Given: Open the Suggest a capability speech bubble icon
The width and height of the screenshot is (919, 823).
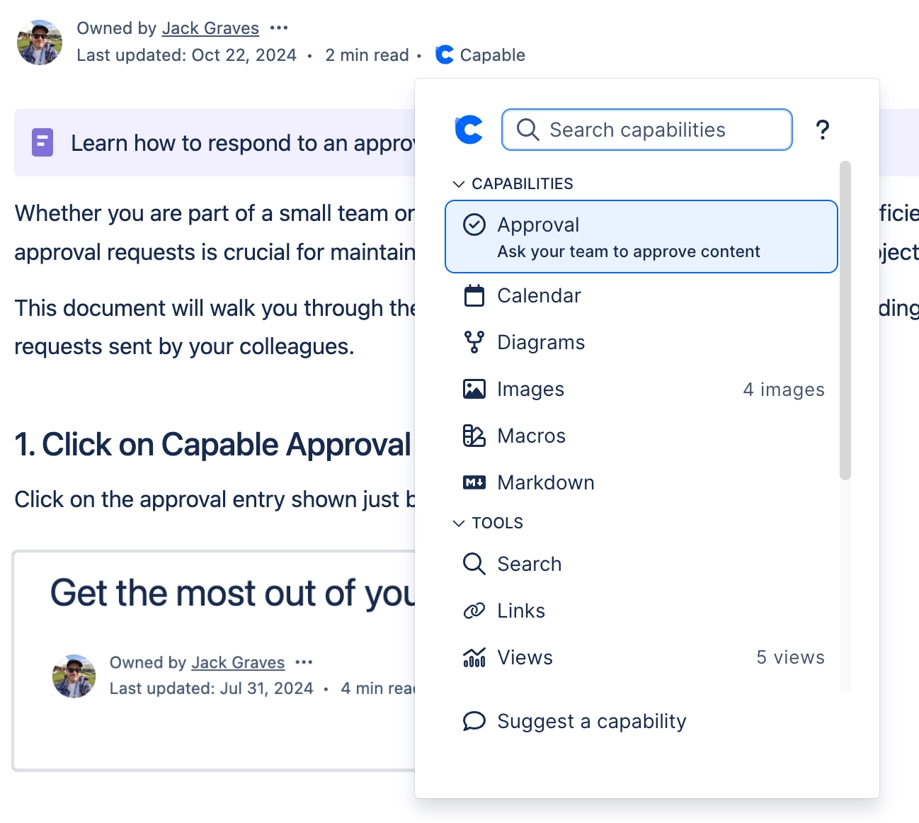Looking at the screenshot, I should click(x=474, y=721).
